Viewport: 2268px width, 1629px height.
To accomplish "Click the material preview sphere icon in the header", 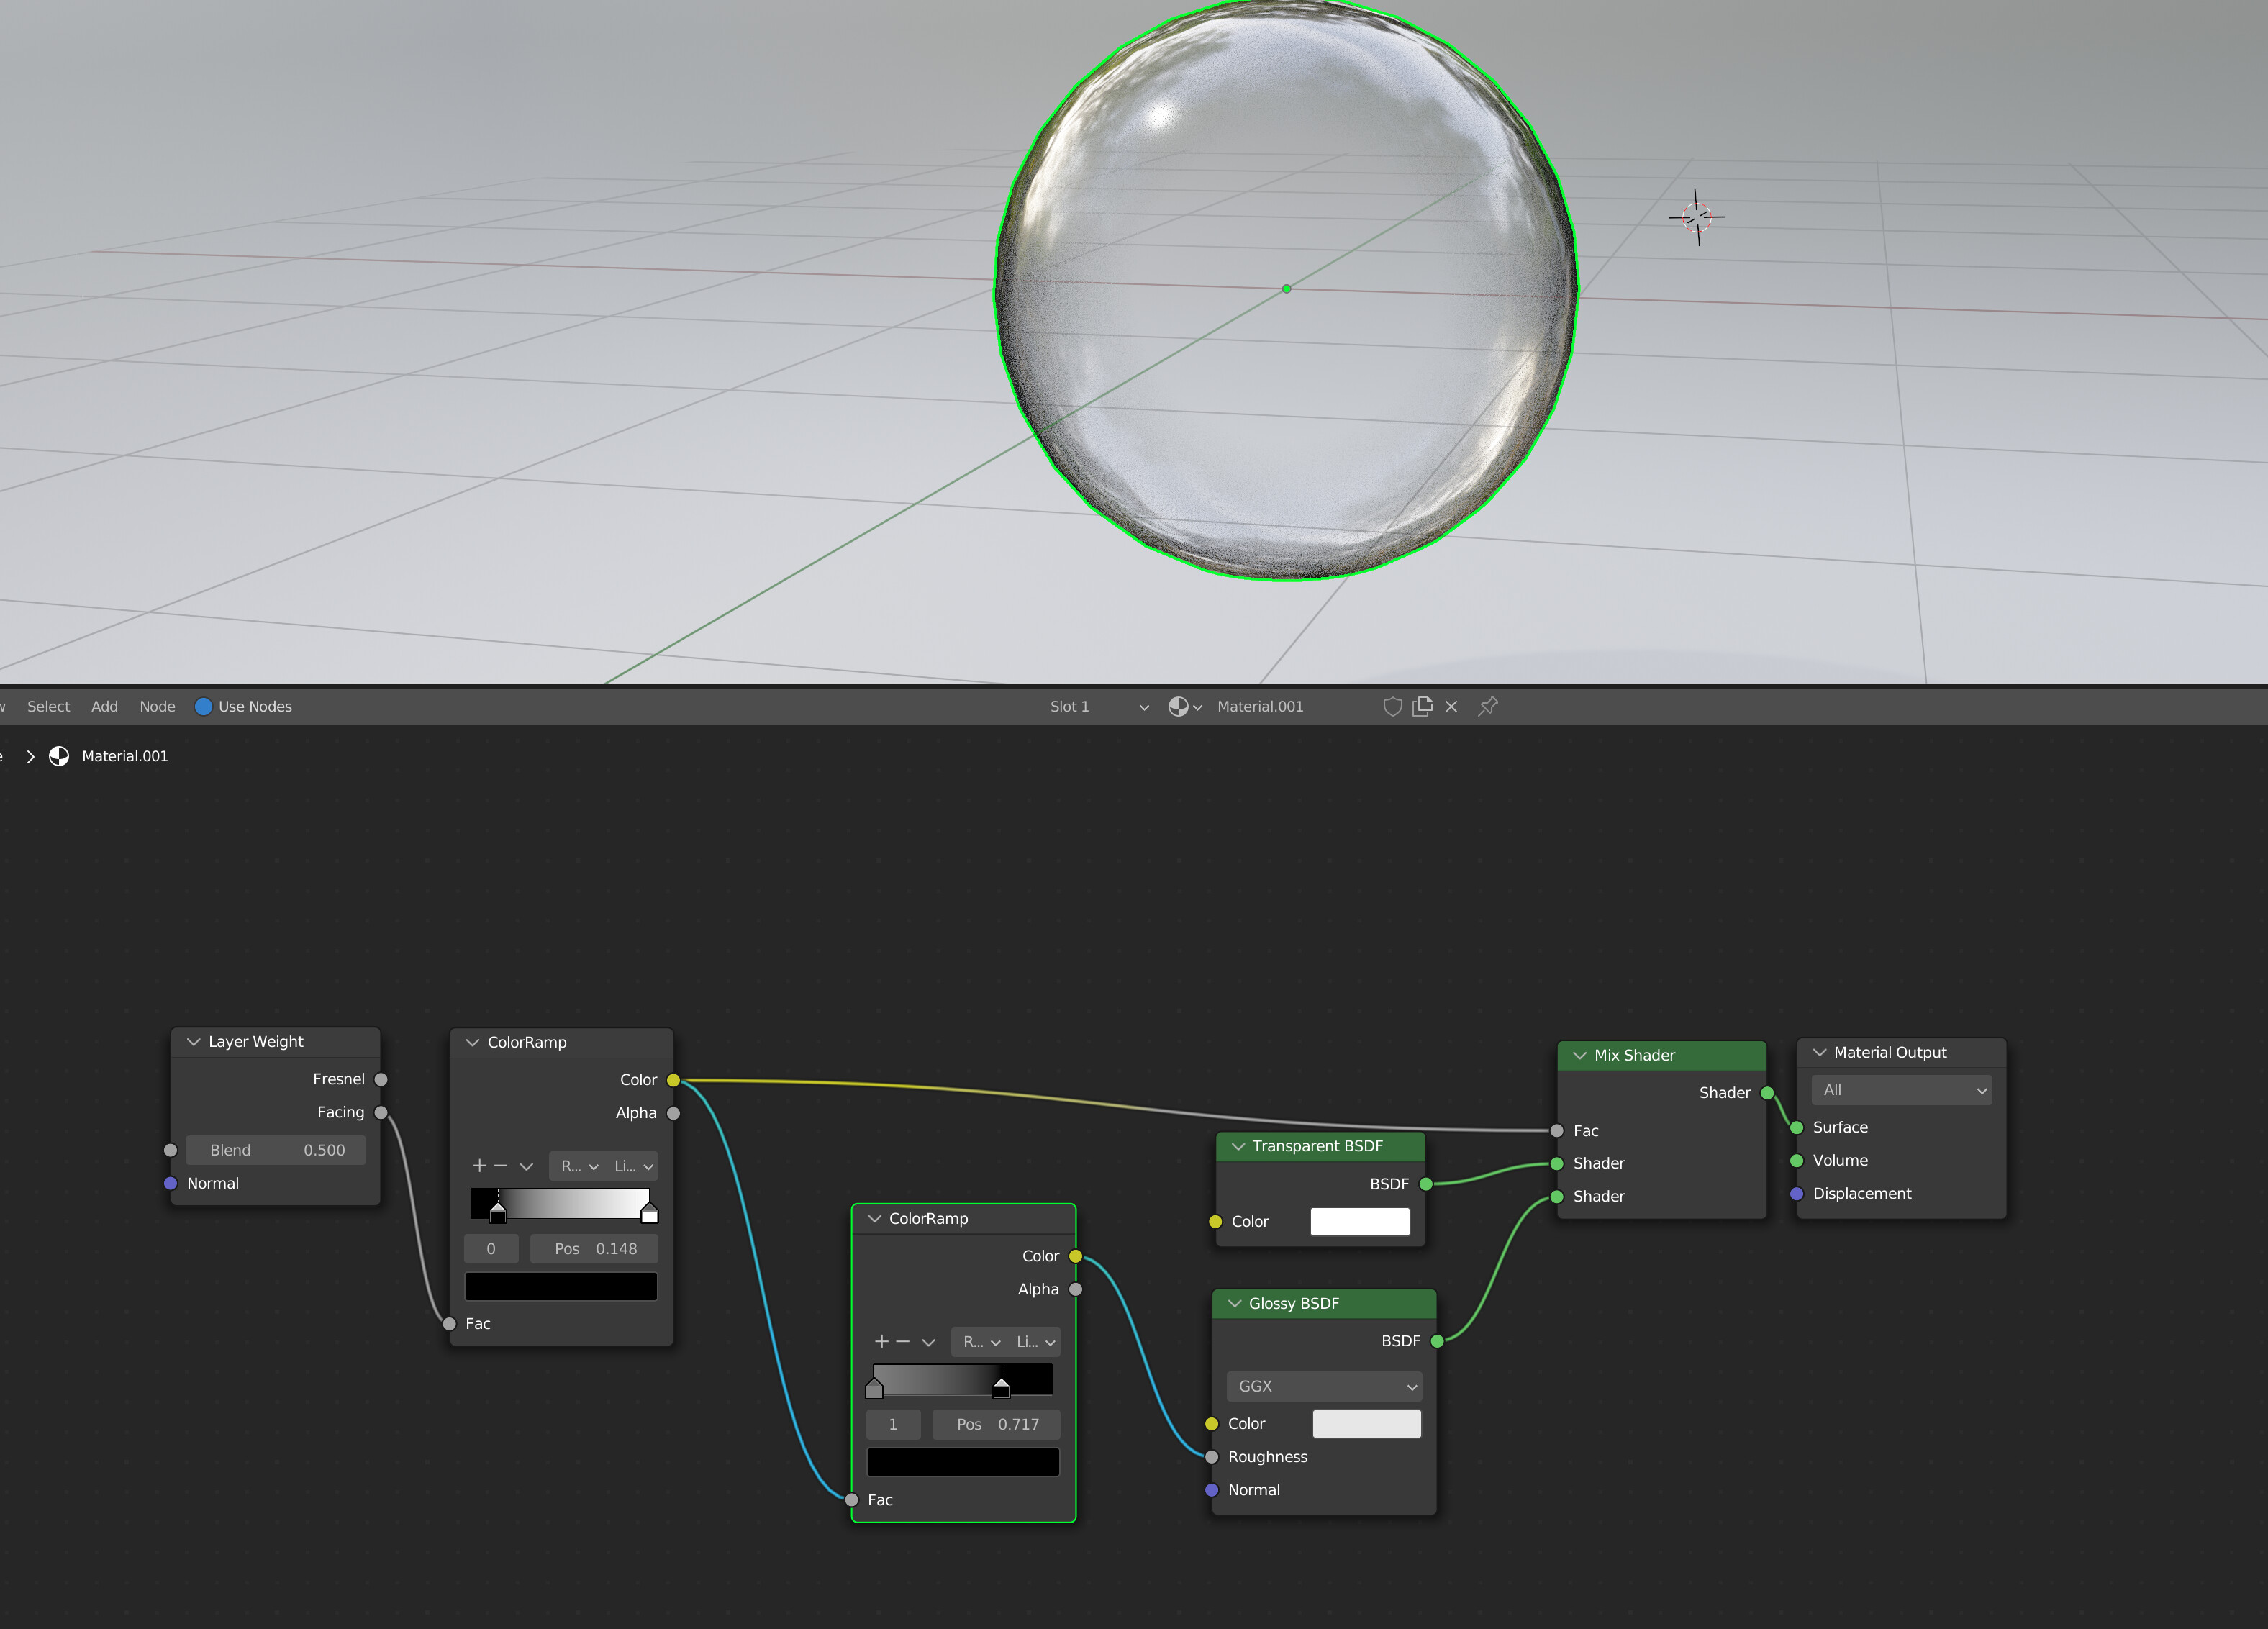I will click(1178, 706).
